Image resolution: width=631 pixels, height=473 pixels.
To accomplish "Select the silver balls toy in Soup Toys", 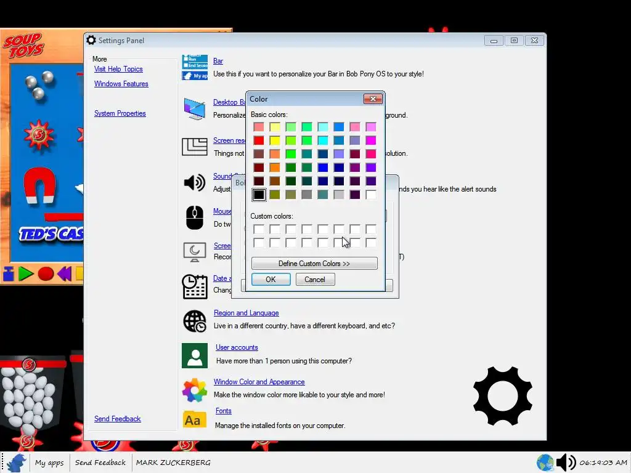I will point(39,84).
